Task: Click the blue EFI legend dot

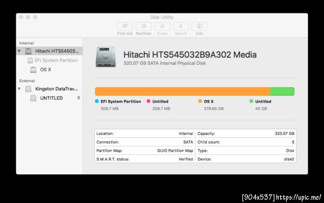Action: [97, 101]
